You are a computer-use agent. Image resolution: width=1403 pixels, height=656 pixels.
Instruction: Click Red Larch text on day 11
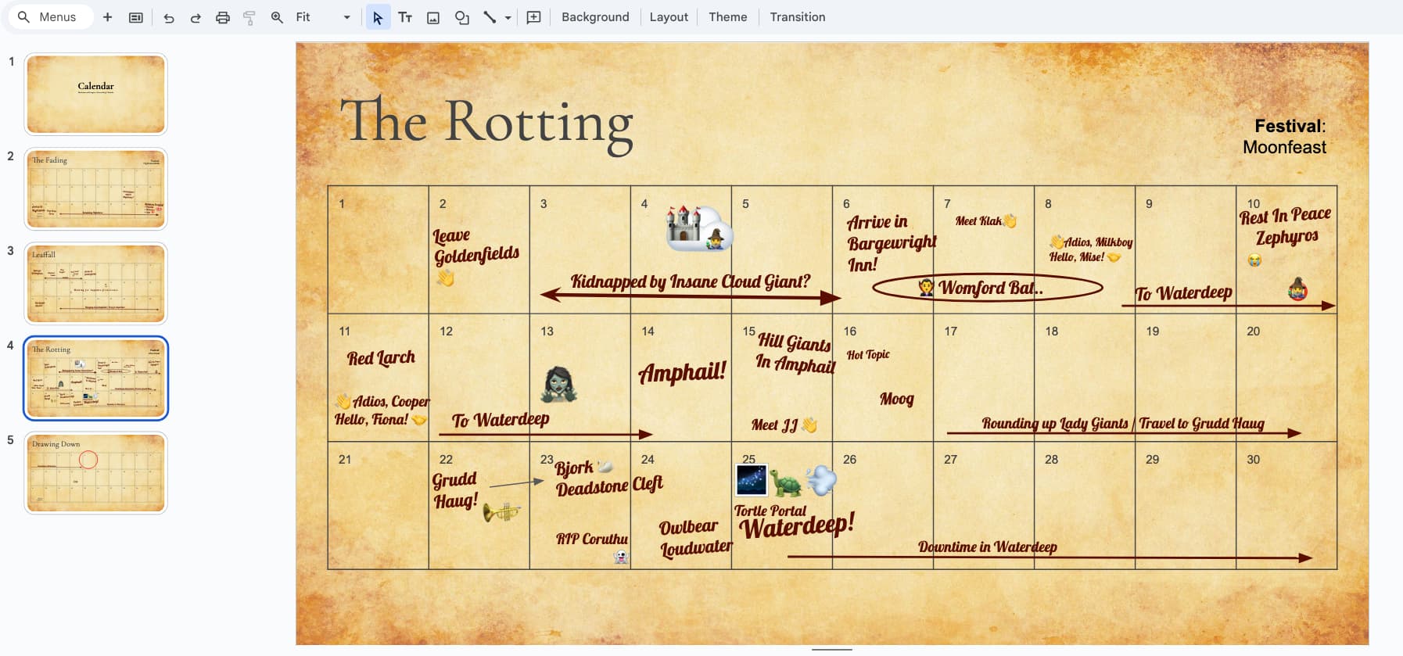coord(381,358)
